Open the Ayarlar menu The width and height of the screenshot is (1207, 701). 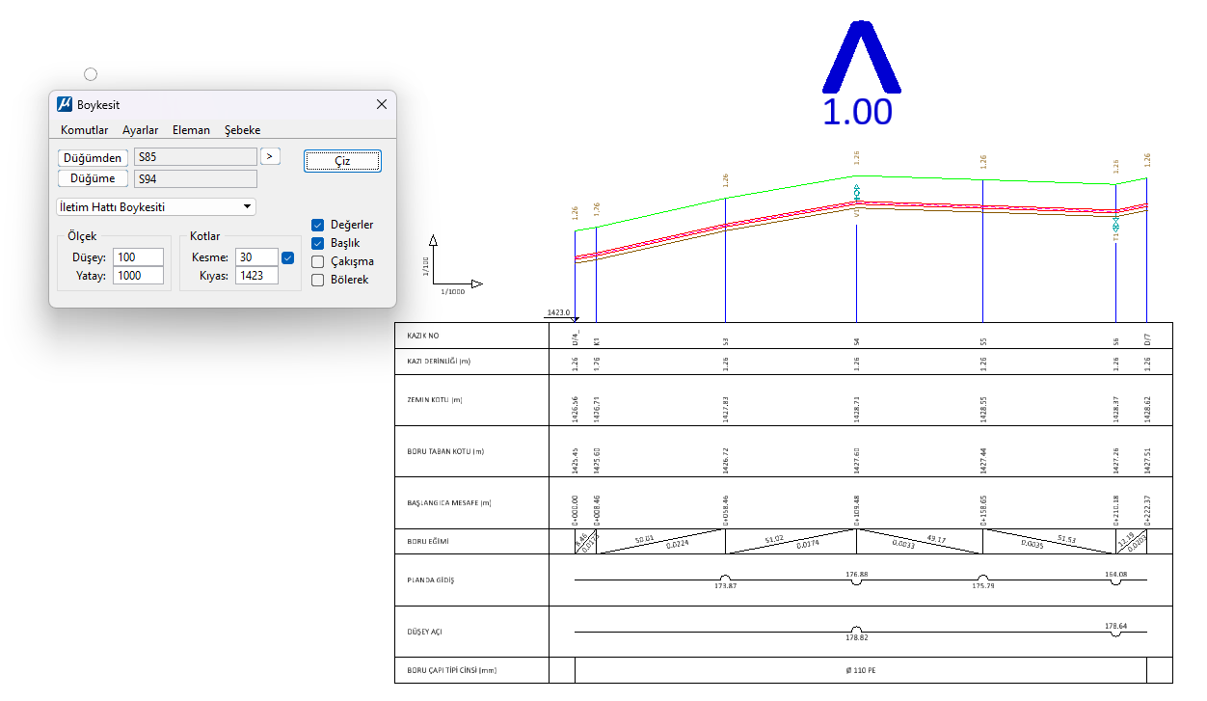point(141,130)
